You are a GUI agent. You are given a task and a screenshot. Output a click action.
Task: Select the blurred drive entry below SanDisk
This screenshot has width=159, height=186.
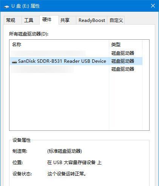pyautogui.click(x=76, y=69)
